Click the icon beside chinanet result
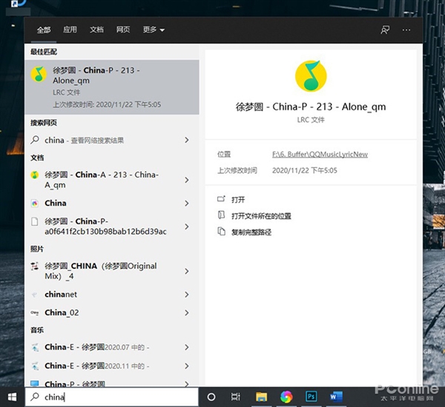 pyautogui.click(x=35, y=295)
